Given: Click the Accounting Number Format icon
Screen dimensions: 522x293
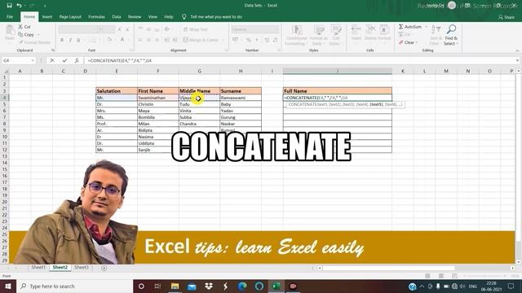Looking at the screenshot, I should pos(236,40).
